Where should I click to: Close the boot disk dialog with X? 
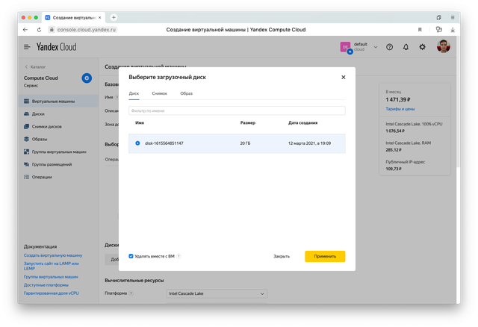tap(344, 77)
